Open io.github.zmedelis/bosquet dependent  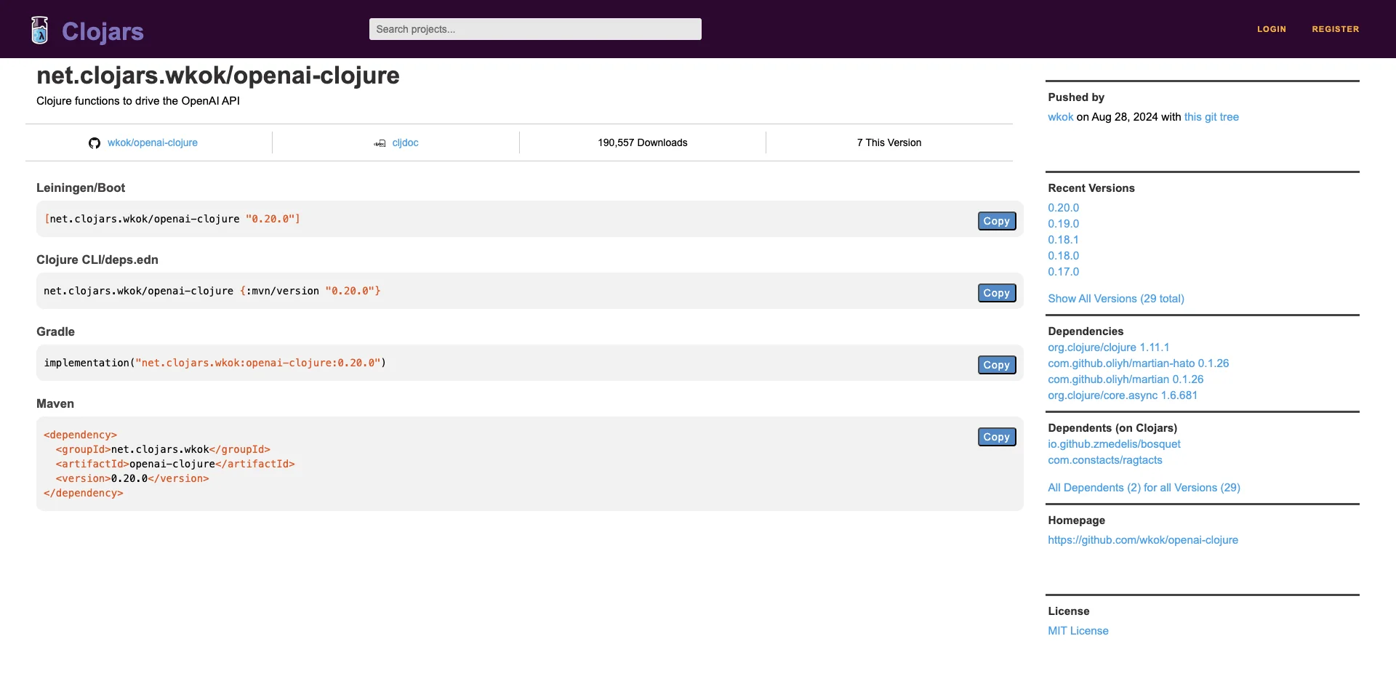pyautogui.click(x=1114, y=444)
